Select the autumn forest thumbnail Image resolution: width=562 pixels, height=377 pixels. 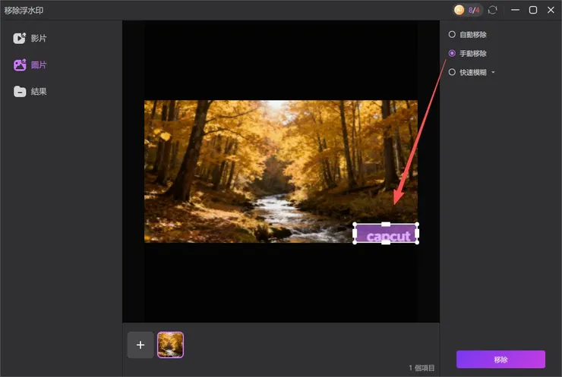click(x=170, y=345)
